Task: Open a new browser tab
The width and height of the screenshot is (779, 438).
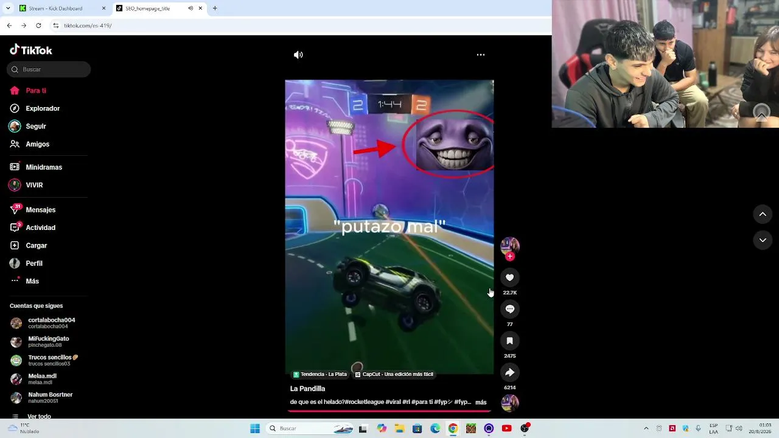Action: click(215, 9)
